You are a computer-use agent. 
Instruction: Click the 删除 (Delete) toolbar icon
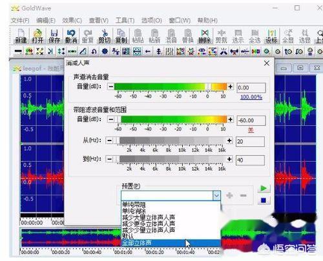205,36
